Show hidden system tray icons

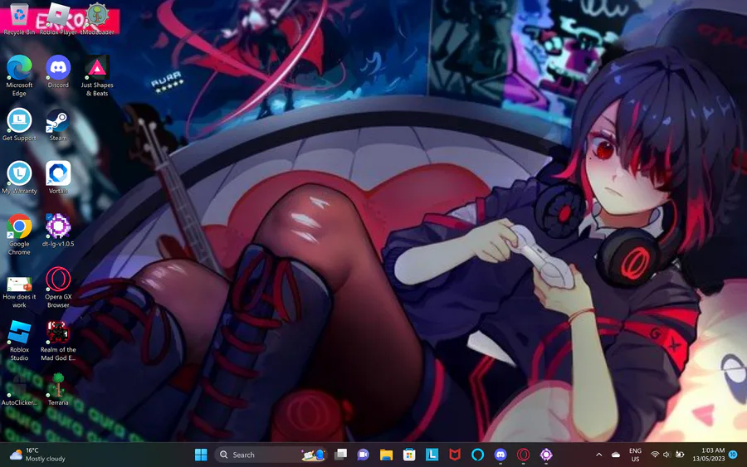598,455
